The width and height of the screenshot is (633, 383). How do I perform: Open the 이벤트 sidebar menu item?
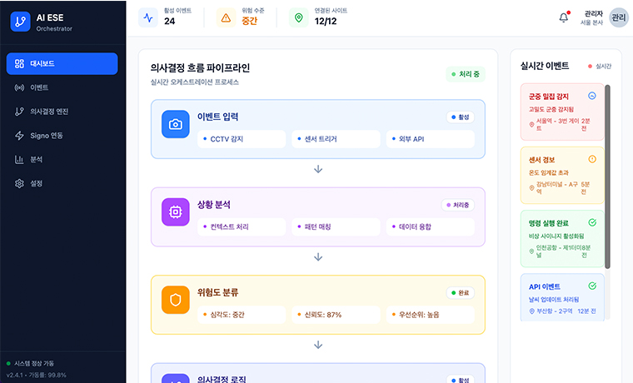coord(62,87)
